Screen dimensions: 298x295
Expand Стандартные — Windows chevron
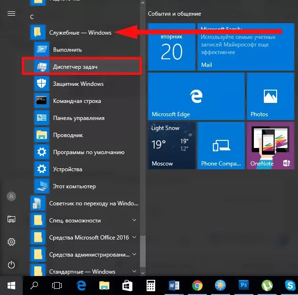point(134,271)
